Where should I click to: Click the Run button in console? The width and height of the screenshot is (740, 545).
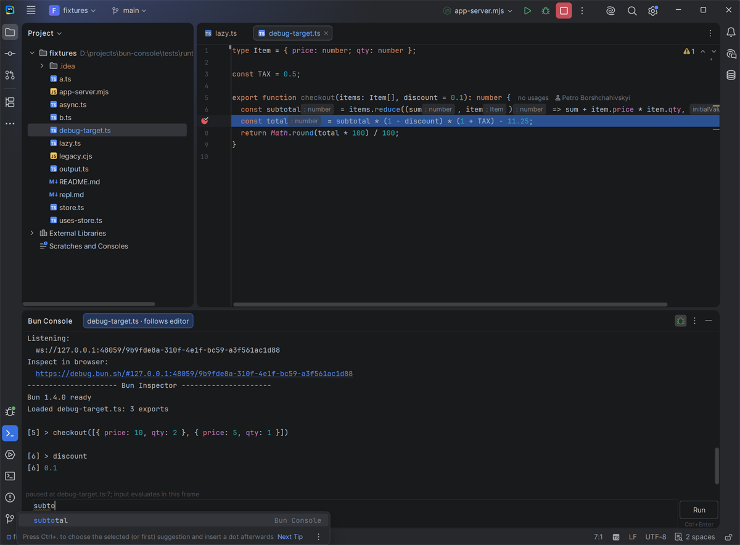pos(699,510)
